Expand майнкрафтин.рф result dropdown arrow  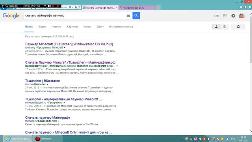117,66
